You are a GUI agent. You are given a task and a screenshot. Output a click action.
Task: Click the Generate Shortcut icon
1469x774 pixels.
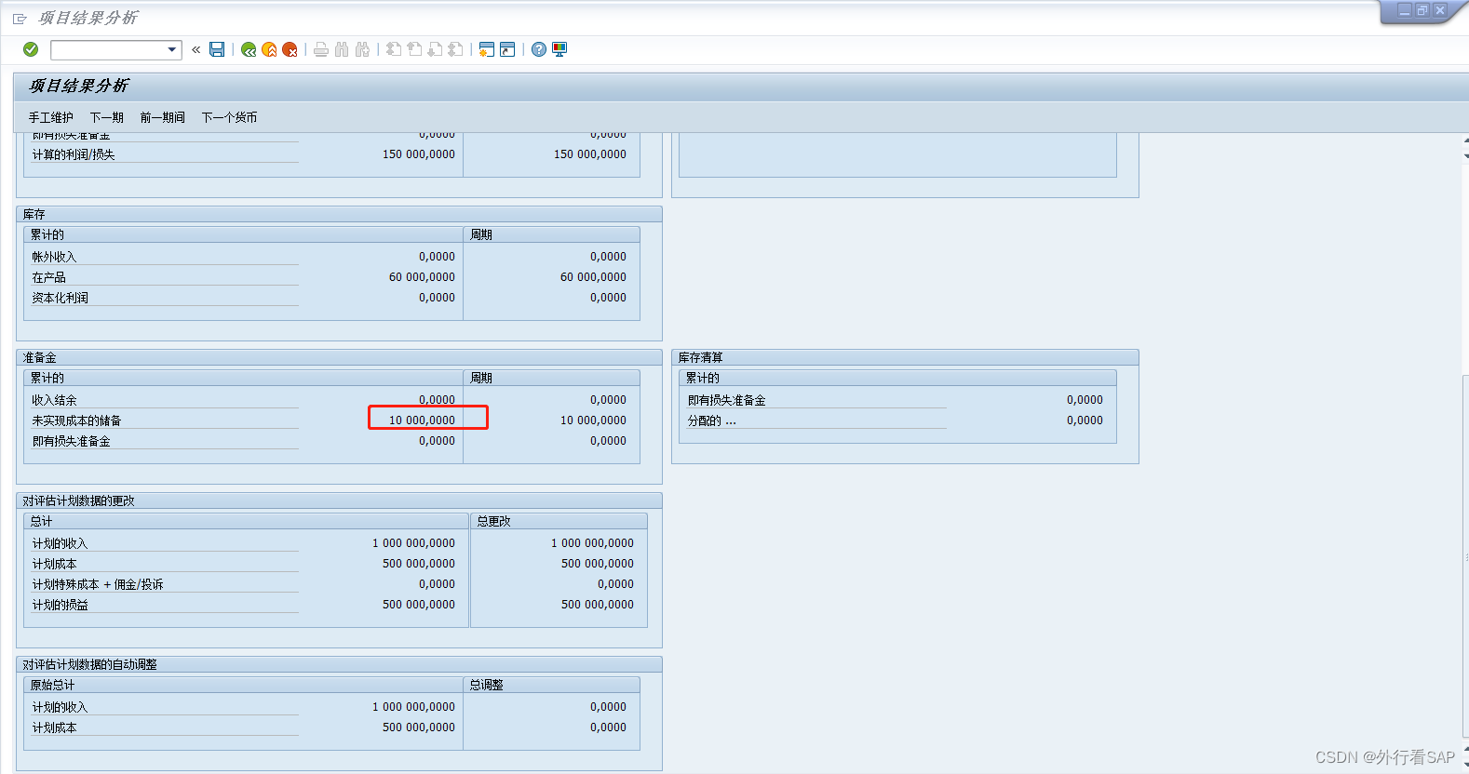click(507, 49)
